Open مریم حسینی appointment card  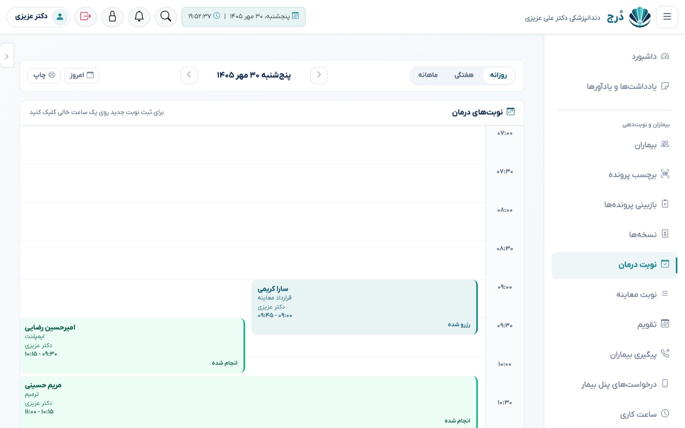[x=249, y=402]
